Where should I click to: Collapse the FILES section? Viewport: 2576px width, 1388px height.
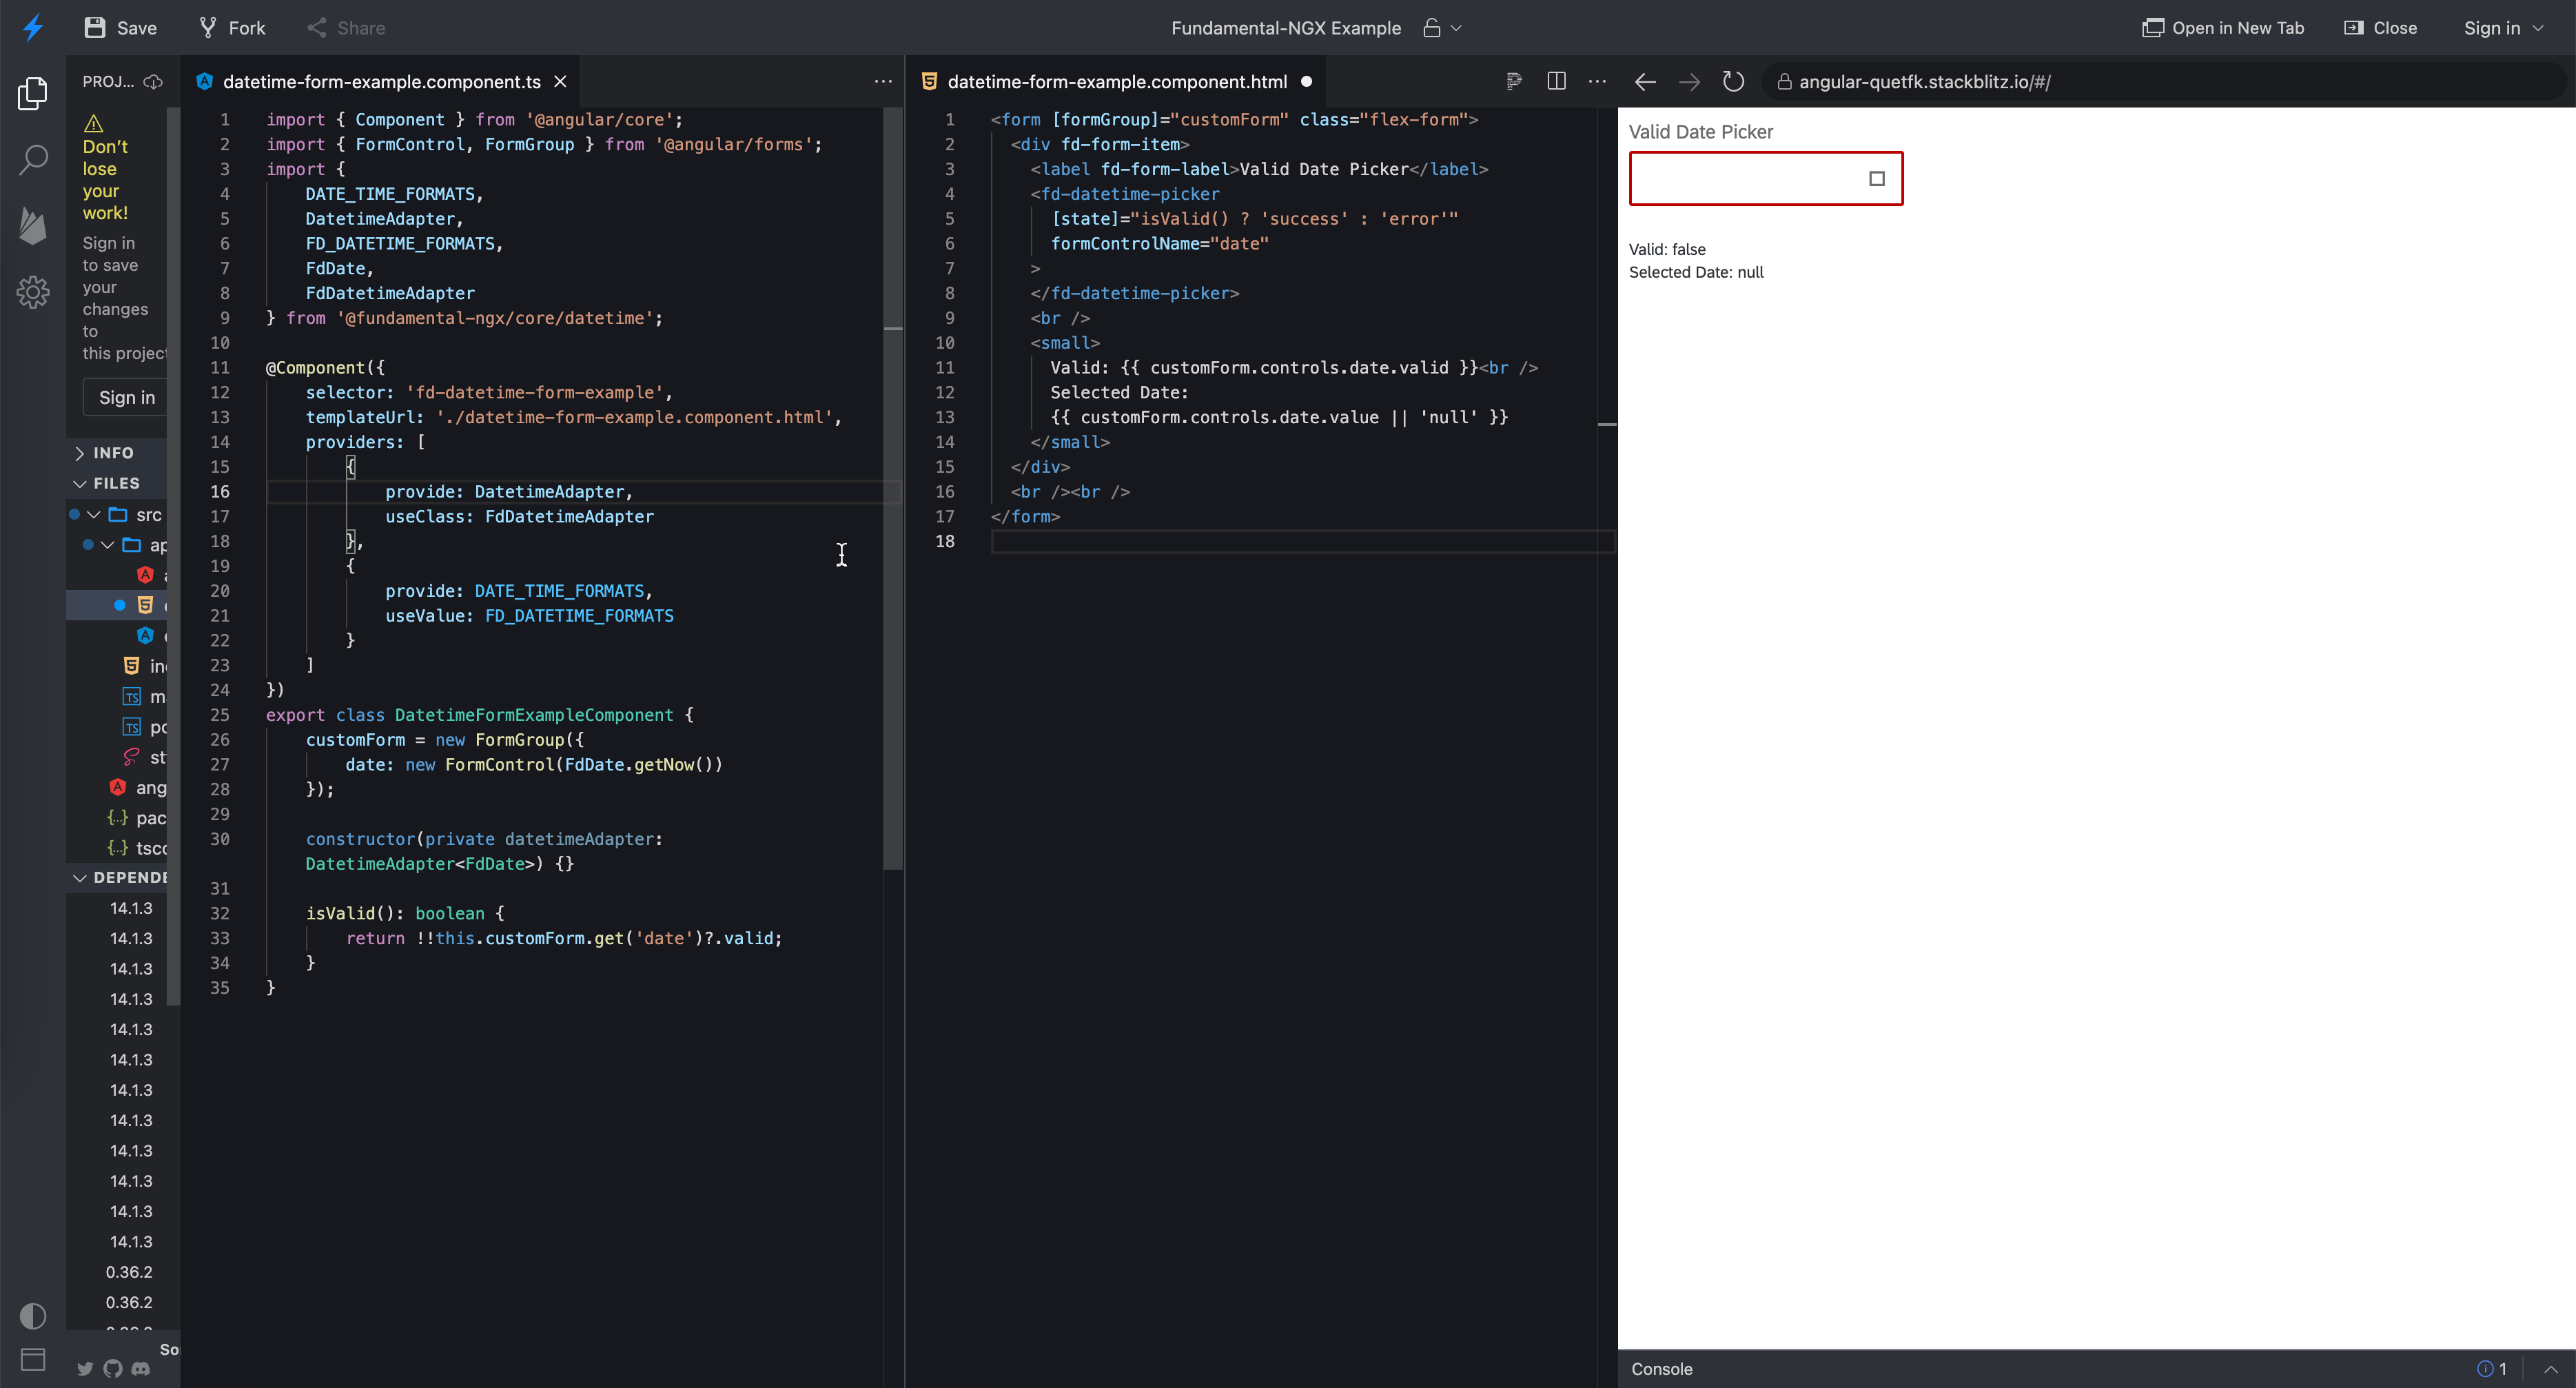tap(112, 483)
